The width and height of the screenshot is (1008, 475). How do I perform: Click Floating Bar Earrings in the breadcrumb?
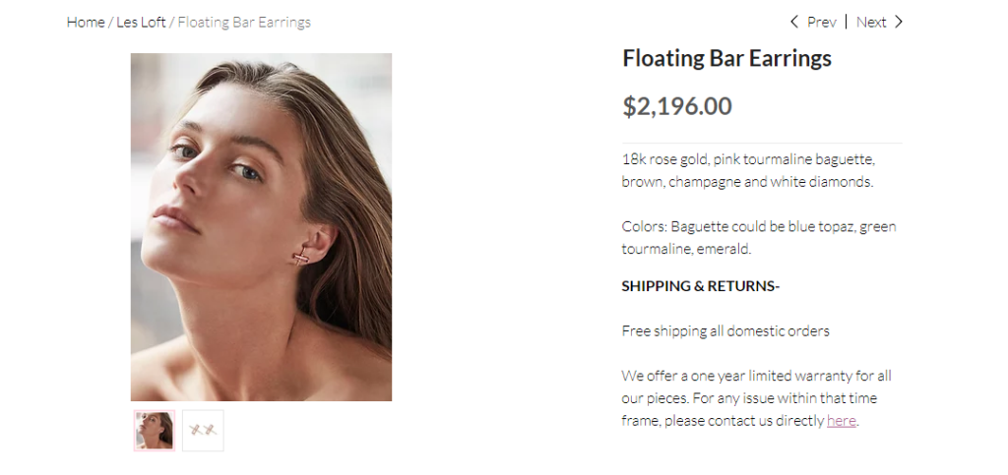coord(244,22)
